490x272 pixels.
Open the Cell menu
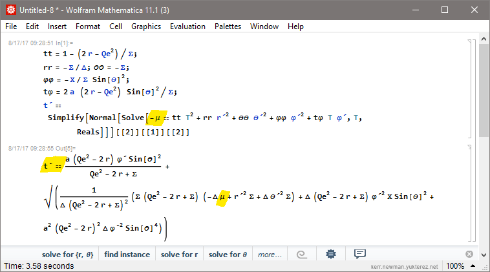[x=116, y=26]
